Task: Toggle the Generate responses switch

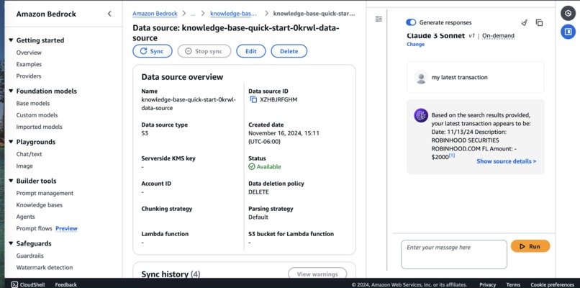Action: point(411,22)
